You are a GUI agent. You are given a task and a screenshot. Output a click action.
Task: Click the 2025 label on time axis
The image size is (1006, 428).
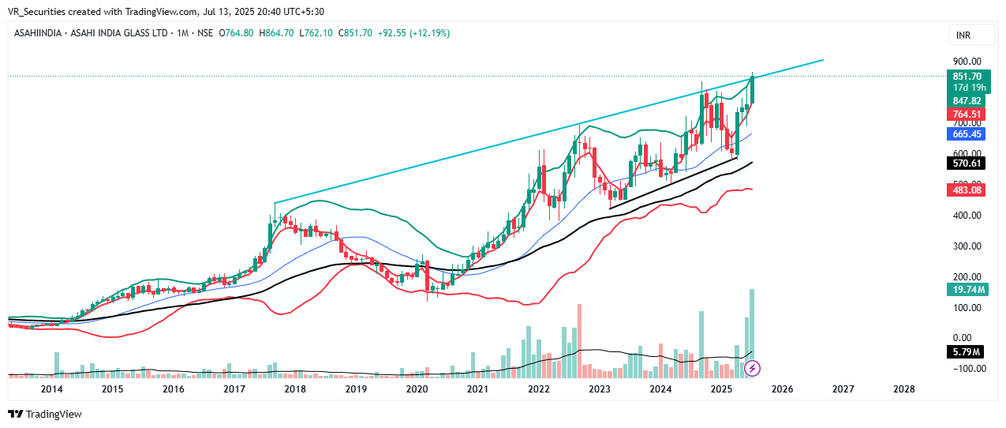click(x=721, y=389)
